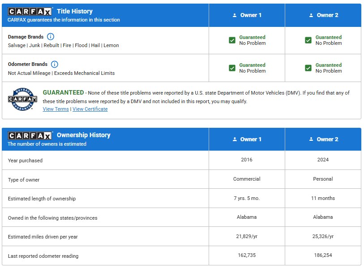Click Owner 2 Odometer Brands green checkmark
Image resolution: width=364 pixels, height=269 pixels.
[x=308, y=68]
